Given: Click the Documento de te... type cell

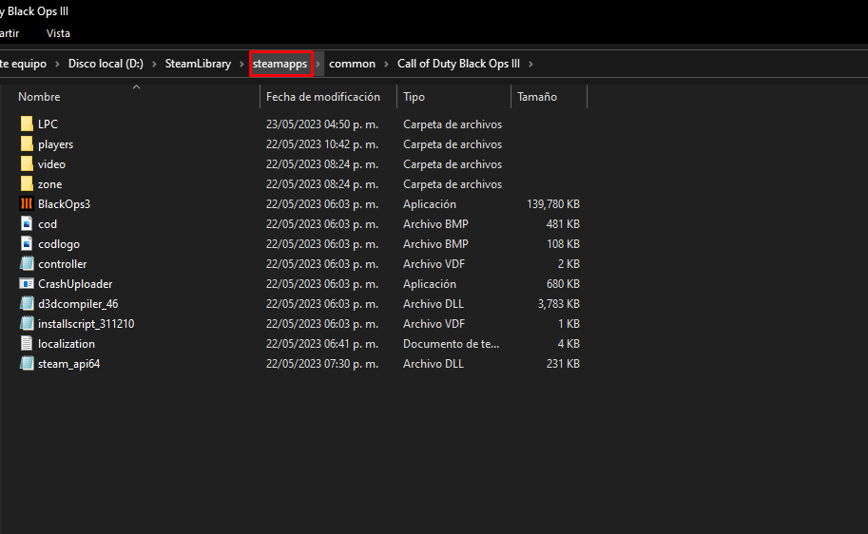Looking at the screenshot, I should pos(452,344).
